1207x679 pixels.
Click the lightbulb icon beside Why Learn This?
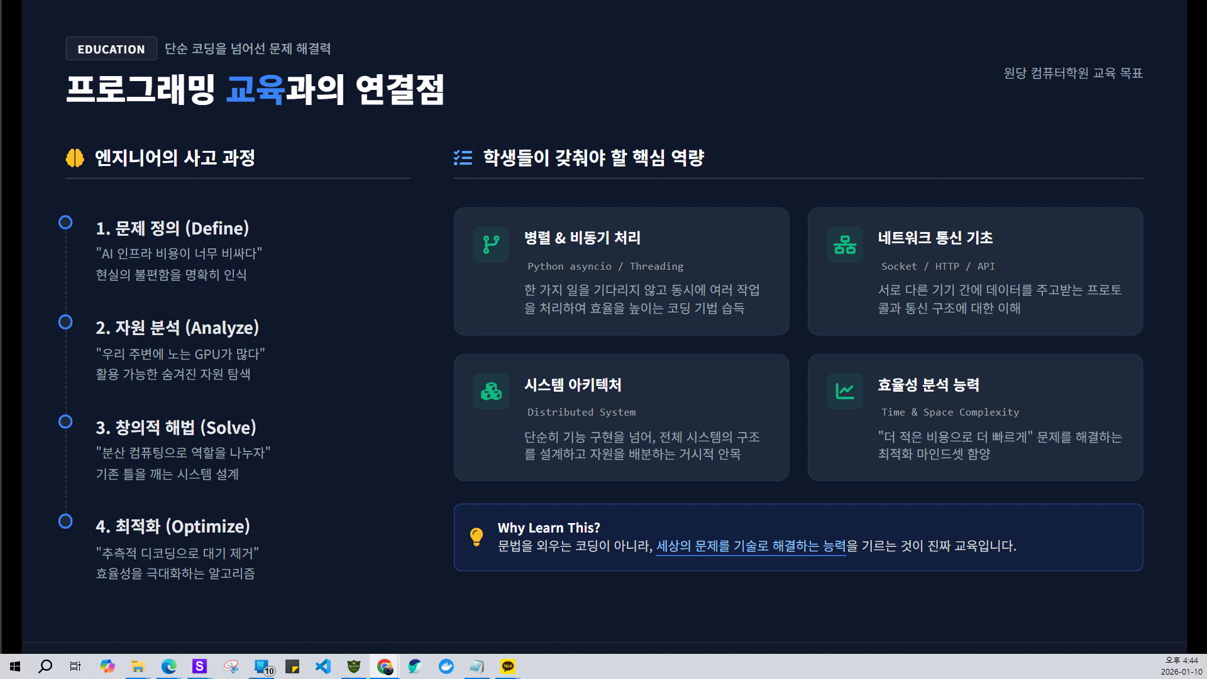point(477,536)
